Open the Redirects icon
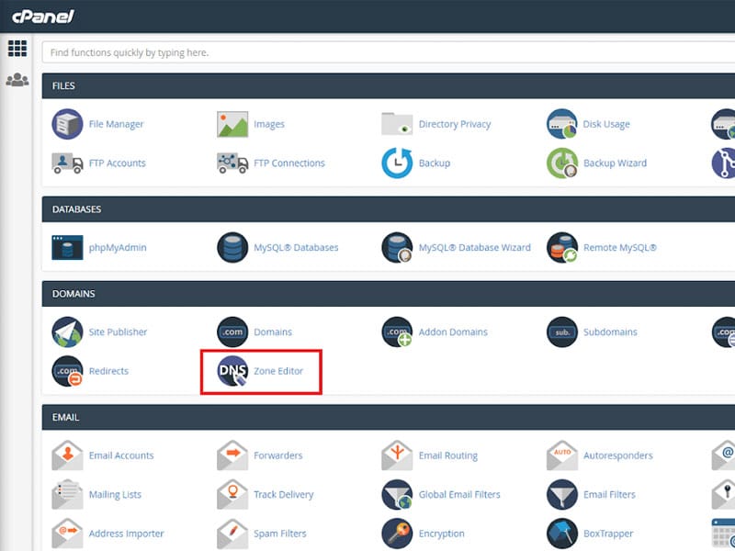This screenshot has height=551, width=735. click(67, 371)
